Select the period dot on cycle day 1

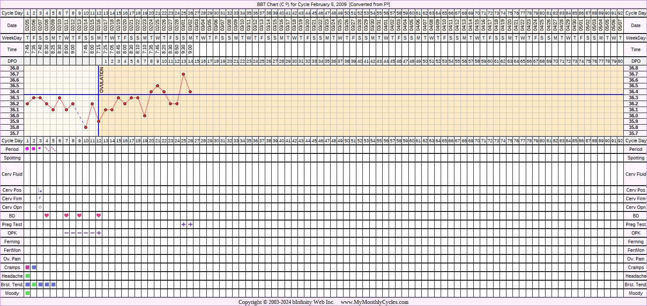point(27,149)
